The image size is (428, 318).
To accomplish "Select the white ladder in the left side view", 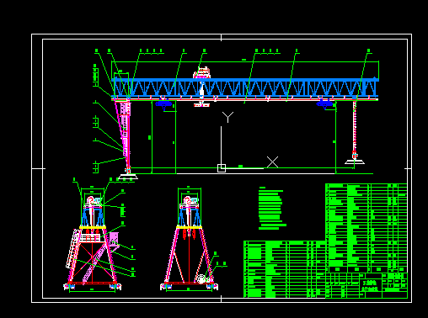I will tap(73, 248).
